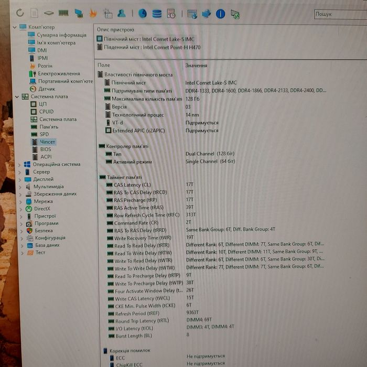The height and width of the screenshot is (367, 367).
Task: Select Портативний комп'ютер tree item
Action: pos(61,81)
